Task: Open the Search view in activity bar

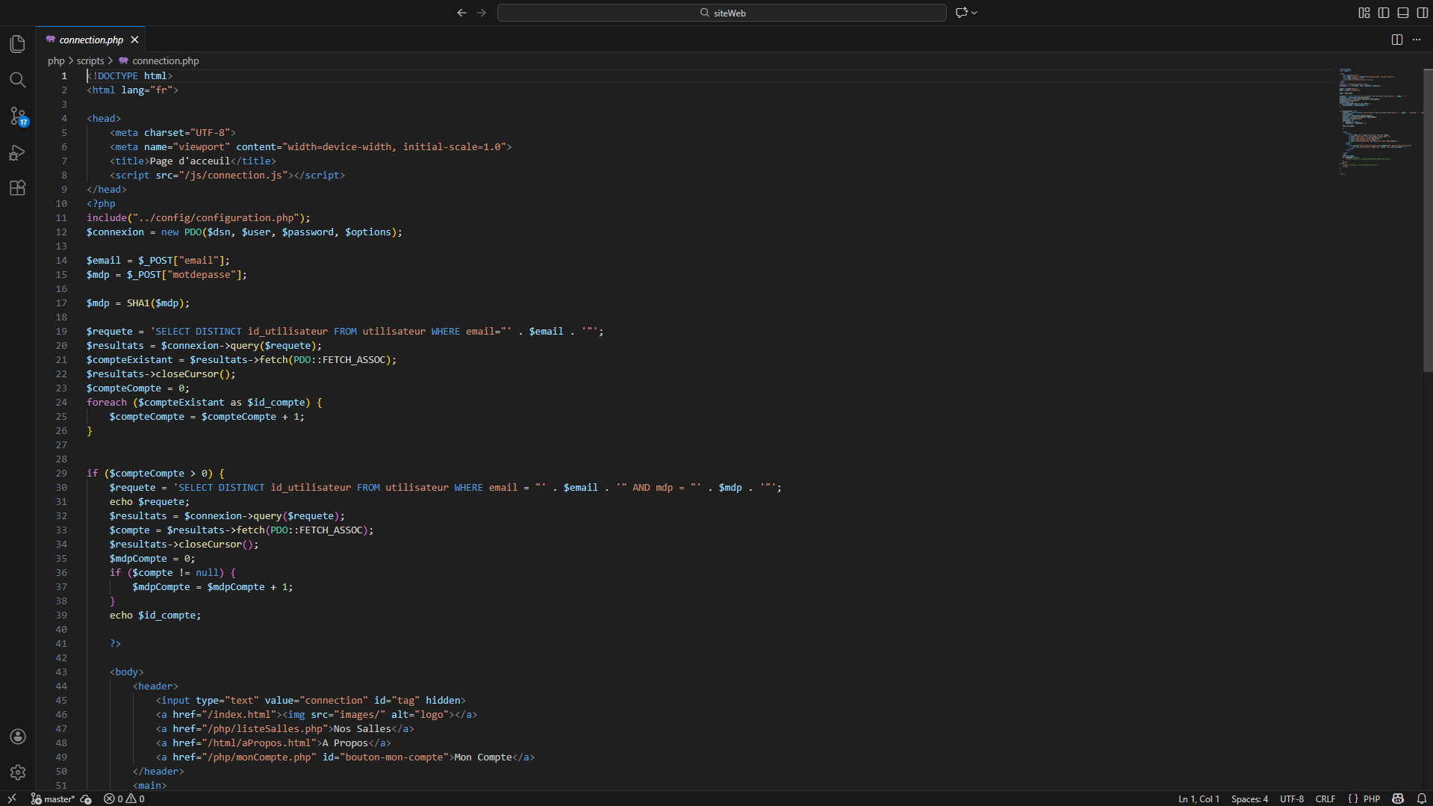Action: pos(18,80)
